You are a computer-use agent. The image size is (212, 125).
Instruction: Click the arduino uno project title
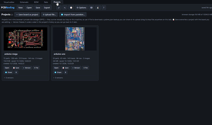[59, 54]
